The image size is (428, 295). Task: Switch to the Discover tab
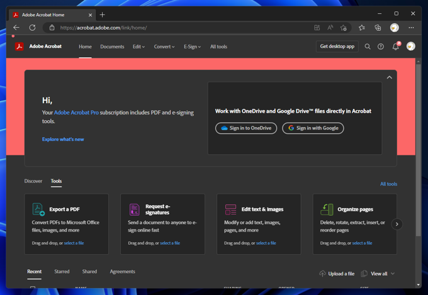(x=33, y=181)
